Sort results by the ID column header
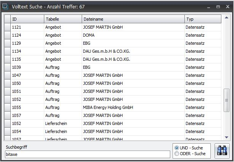 pos(27,19)
